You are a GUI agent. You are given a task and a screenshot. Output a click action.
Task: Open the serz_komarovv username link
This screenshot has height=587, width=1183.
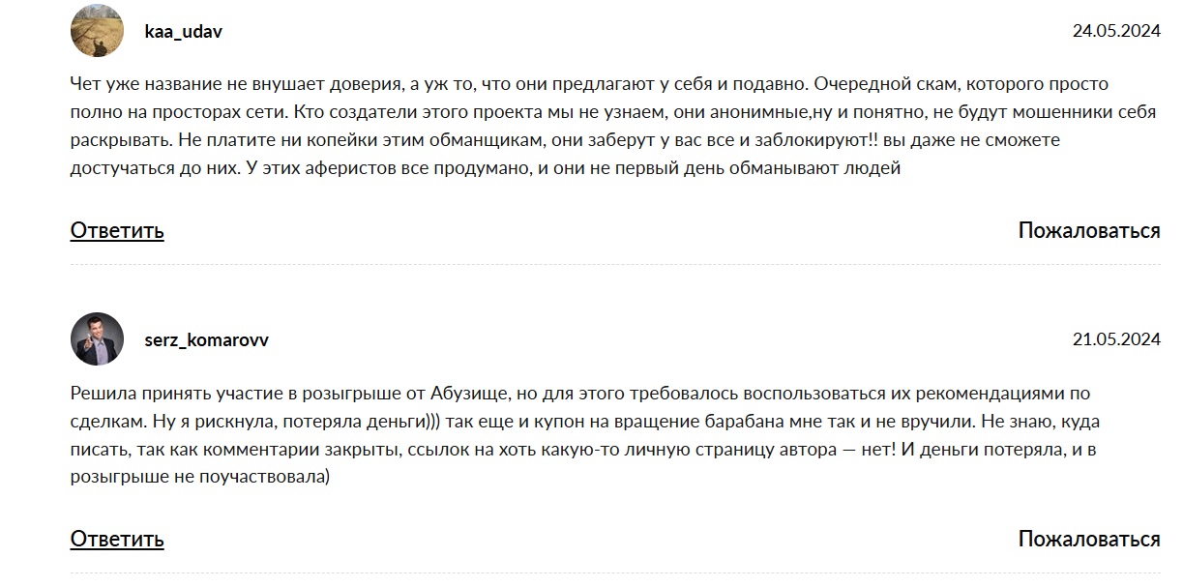tap(206, 340)
